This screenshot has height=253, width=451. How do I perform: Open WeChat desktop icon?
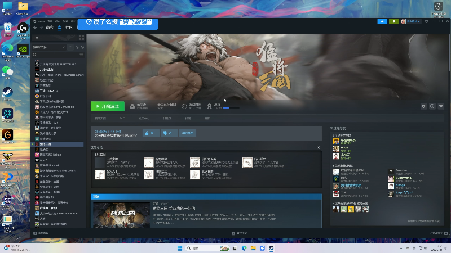[x=7, y=73]
